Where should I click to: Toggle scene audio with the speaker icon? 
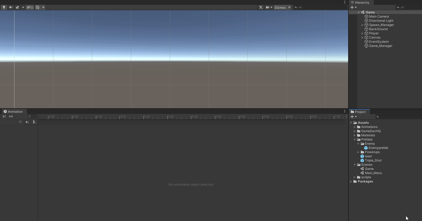pyautogui.click(x=11, y=7)
